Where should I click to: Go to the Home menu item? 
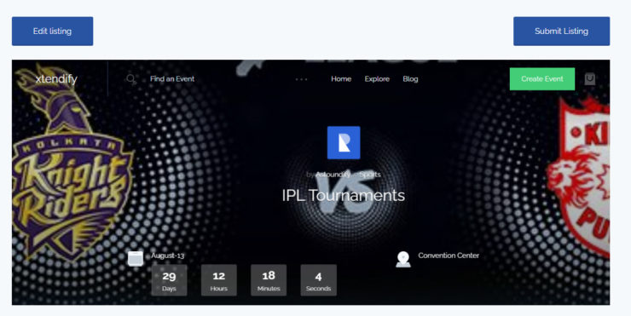coord(341,79)
